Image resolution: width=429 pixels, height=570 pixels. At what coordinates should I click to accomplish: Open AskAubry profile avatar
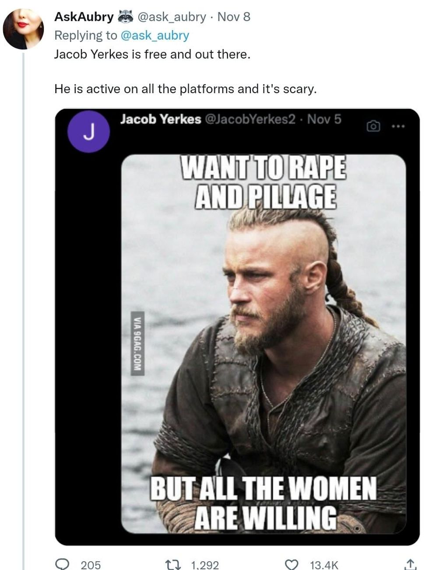click(23, 28)
